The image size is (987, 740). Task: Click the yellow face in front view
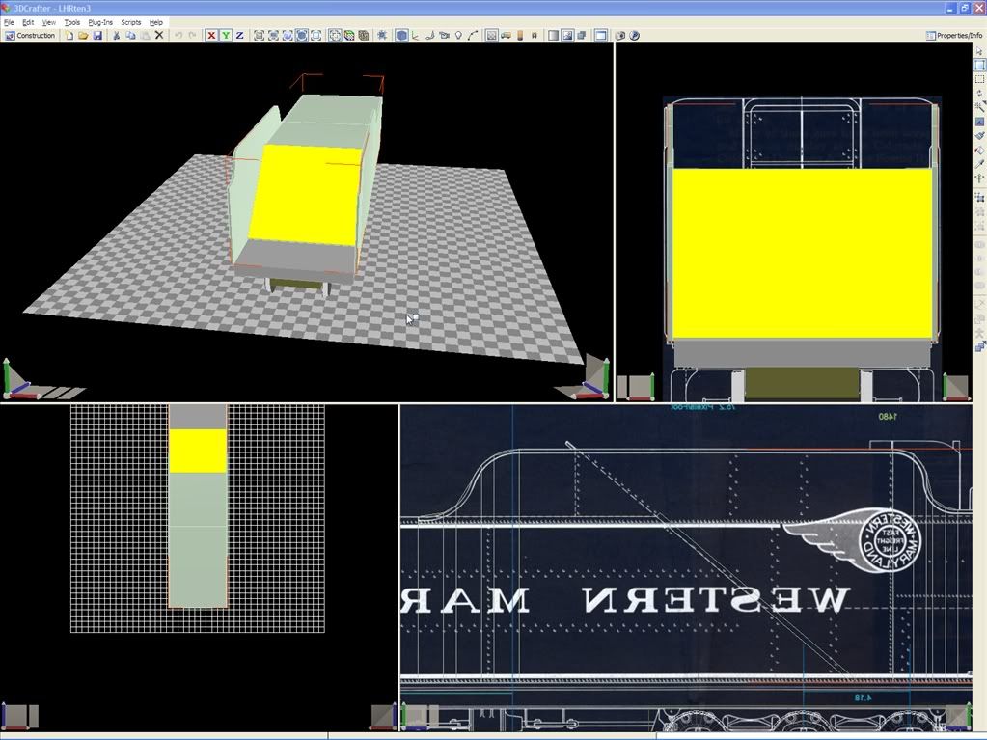coord(803,254)
